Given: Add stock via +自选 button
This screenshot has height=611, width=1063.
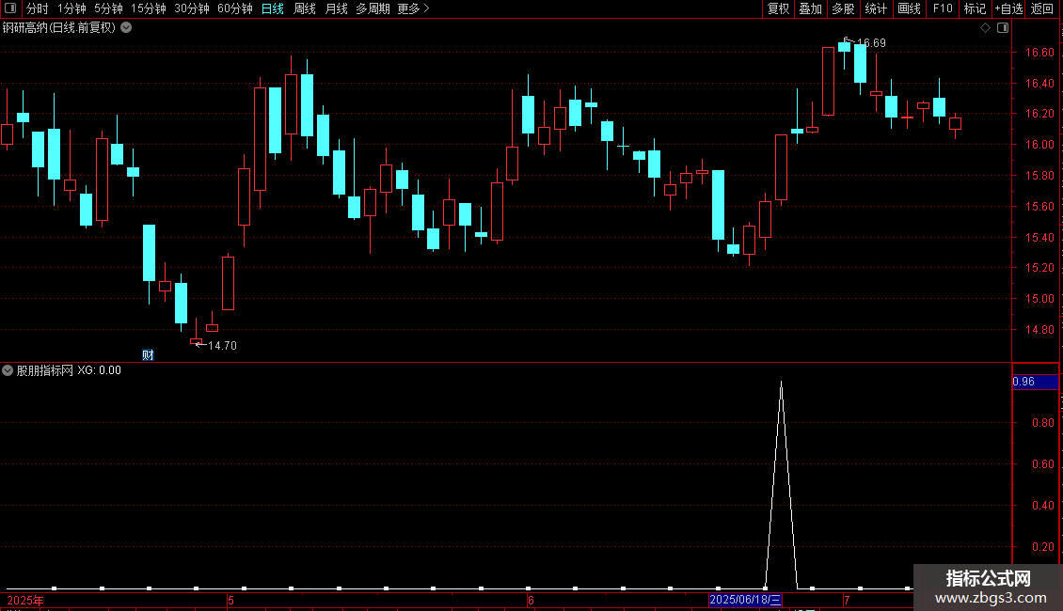Looking at the screenshot, I should [1008, 8].
